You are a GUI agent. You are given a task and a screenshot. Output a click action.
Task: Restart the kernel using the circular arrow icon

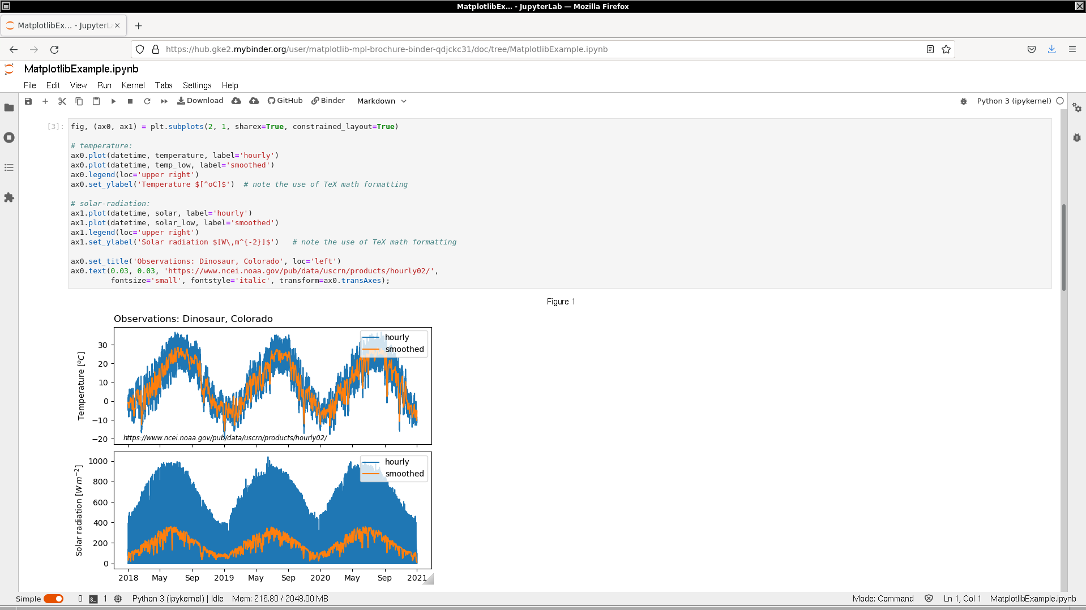click(147, 101)
